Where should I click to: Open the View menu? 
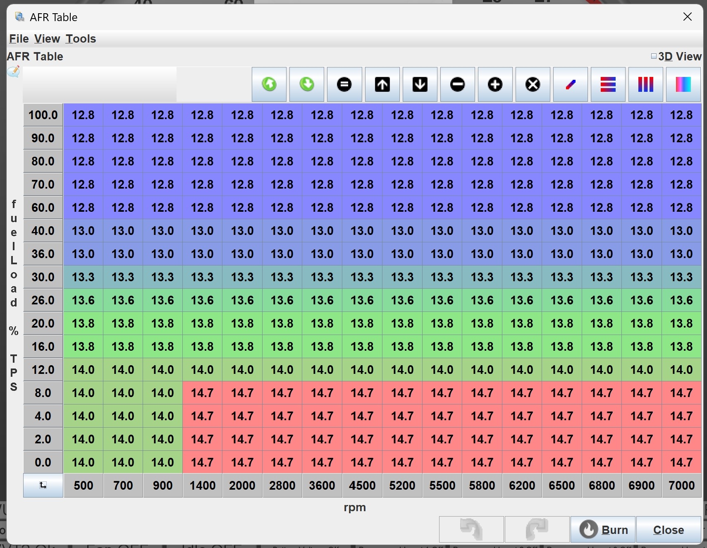47,39
